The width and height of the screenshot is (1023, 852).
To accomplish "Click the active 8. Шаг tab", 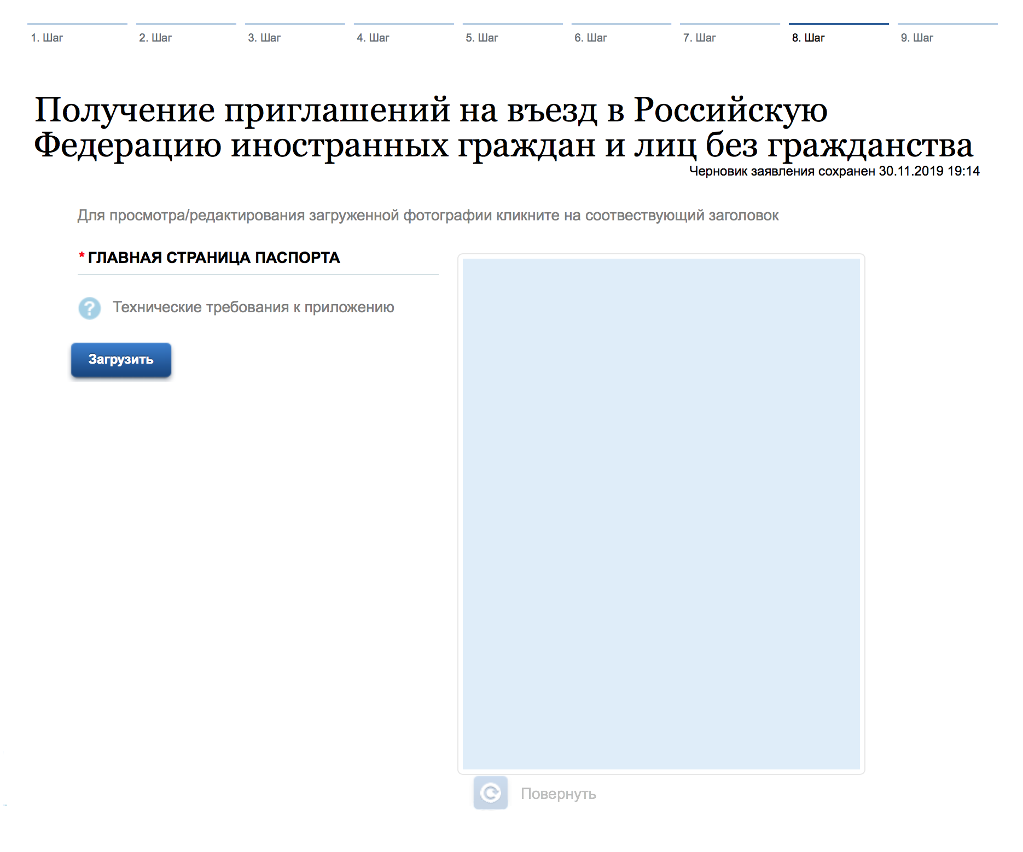I will [808, 38].
